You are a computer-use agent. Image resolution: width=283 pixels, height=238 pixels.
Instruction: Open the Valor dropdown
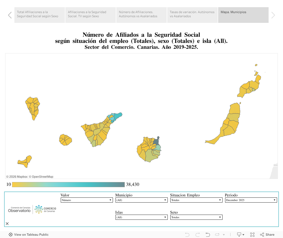click(x=87, y=200)
